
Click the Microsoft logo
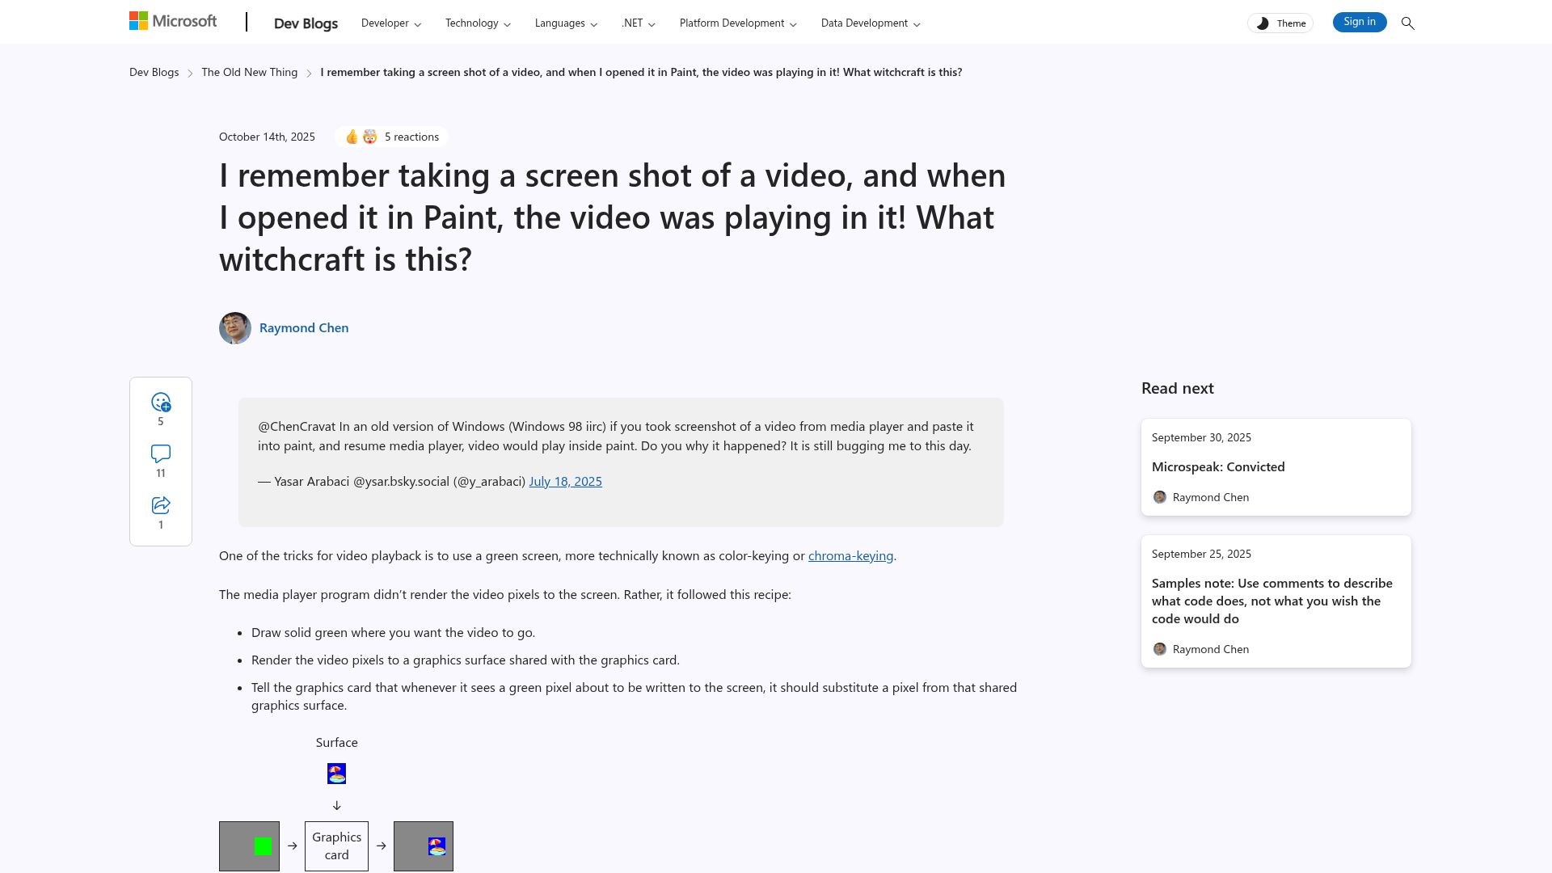click(x=173, y=21)
